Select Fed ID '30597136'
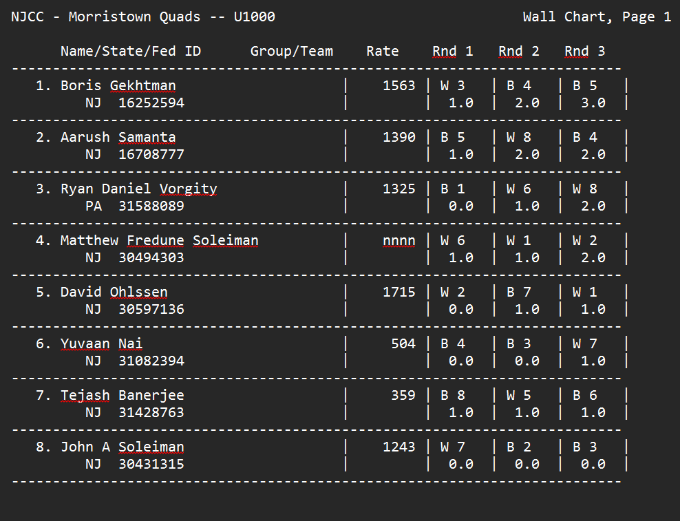Viewport: 680px width, 521px height. point(151,309)
